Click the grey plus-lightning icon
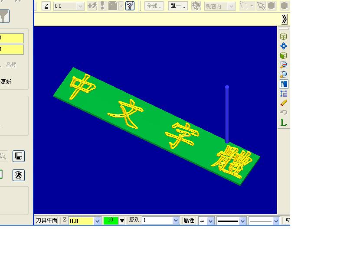This screenshot has width=347, height=260. (x=92, y=6)
